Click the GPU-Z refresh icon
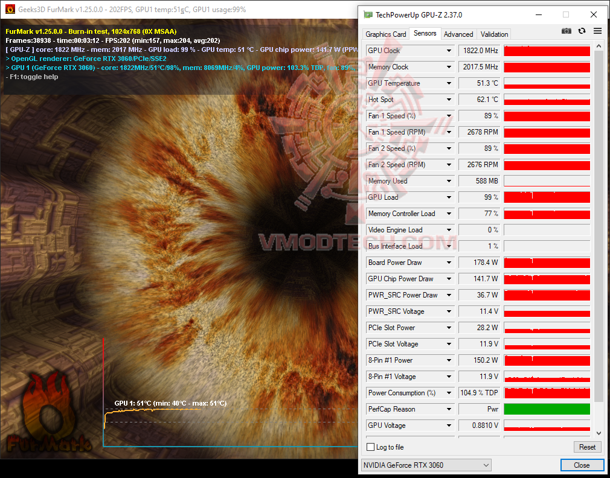The height and width of the screenshot is (478, 610). pos(582,31)
